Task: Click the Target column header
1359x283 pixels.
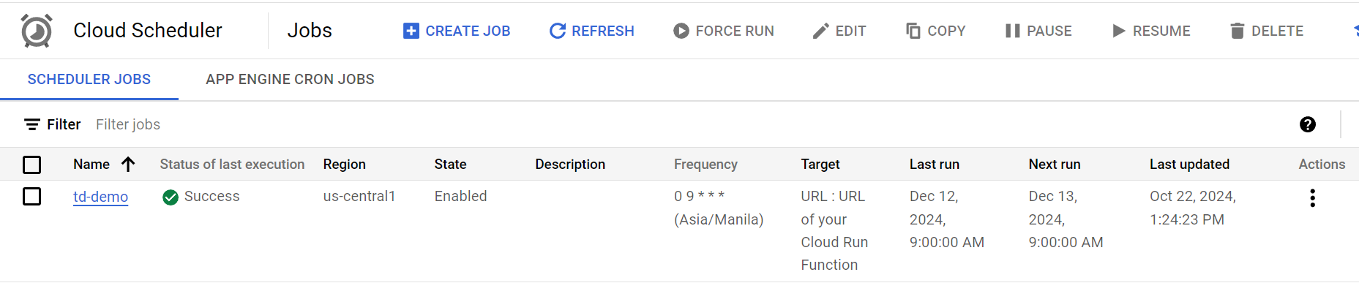Action: point(820,165)
